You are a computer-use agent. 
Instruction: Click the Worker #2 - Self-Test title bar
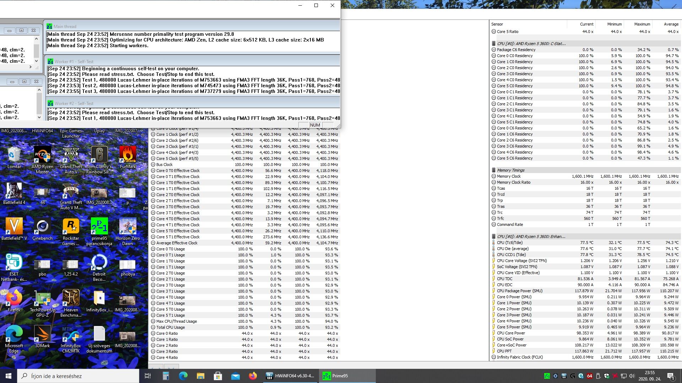[x=192, y=103]
